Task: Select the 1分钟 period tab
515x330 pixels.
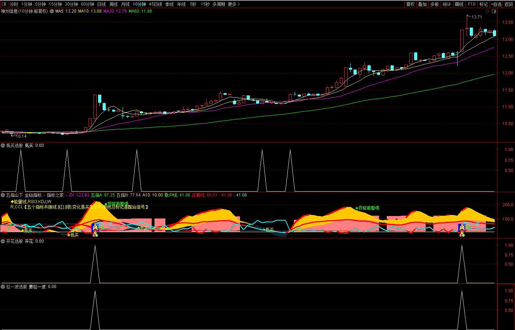Action: coord(27,4)
